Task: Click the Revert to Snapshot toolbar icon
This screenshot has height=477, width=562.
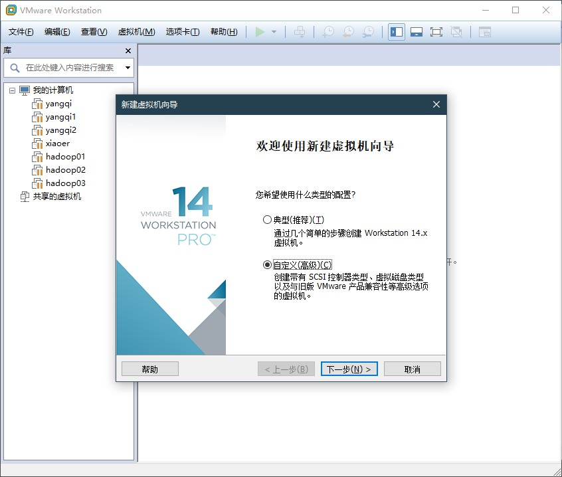Action: (348, 32)
